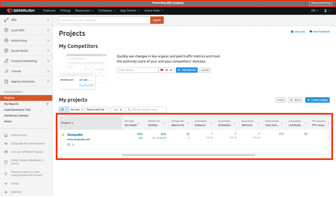Click the SEO key icon in sidebar
Viewport: 336px width, 198px height.
pyautogui.click(x=6, y=20)
